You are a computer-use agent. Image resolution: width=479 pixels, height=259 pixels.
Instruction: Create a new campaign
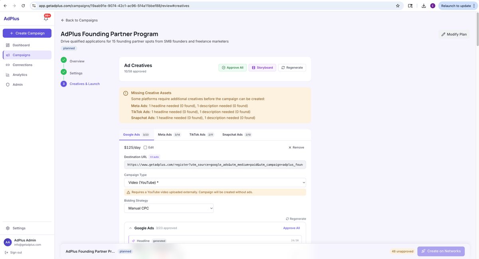[x=27, y=33]
